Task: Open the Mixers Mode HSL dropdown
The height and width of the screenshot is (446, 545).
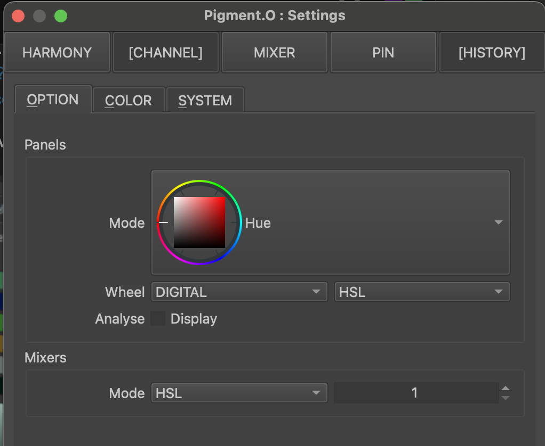Action: click(x=239, y=393)
